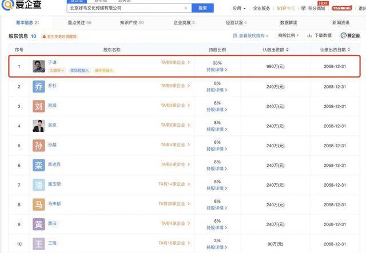Clear the search box with the X icon

[x=186, y=8]
